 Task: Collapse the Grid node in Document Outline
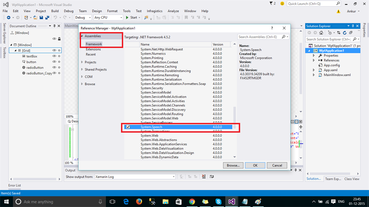pyautogui.click(x=15, y=50)
